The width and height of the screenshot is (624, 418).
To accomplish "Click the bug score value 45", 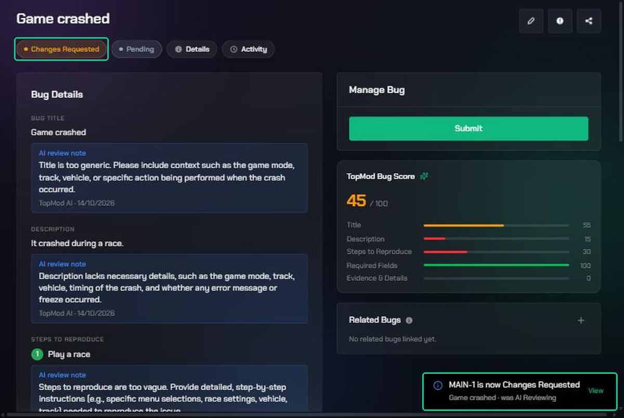I will tap(356, 200).
